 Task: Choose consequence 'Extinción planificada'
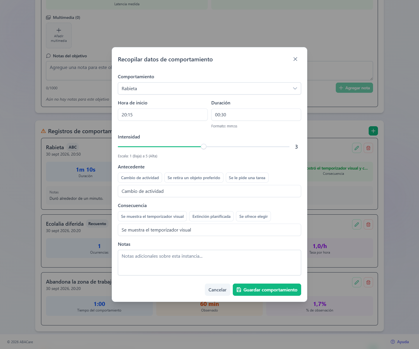[x=211, y=216]
